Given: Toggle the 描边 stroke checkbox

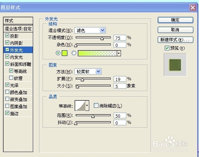Looking at the screenshot, I should (x=7, y=113).
